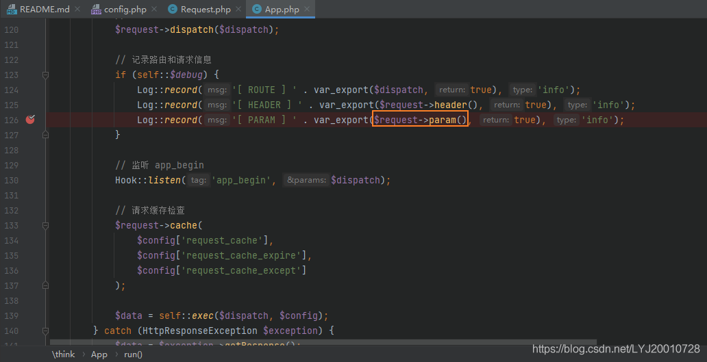The height and width of the screenshot is (362, 707).
Task: Click the $data variable on line 139
Action: coord(129,315)
